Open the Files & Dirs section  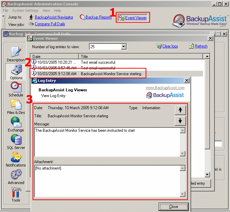click(x=16, y=104)
